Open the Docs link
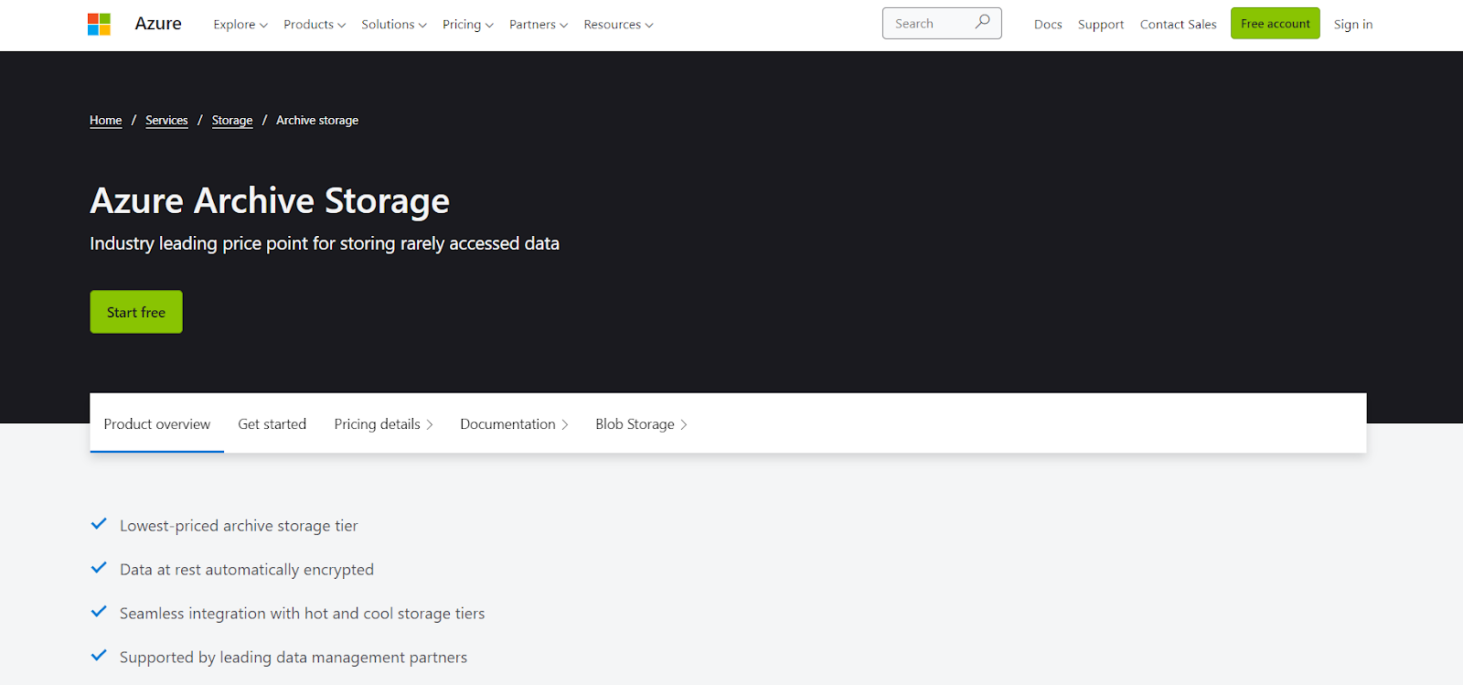The image size is (1463, 685). tap(1048, 25)
